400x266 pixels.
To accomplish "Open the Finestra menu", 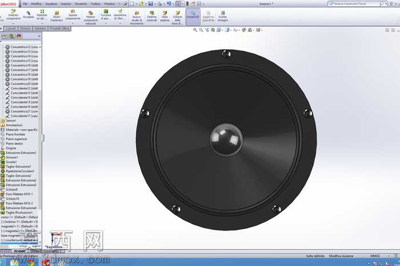I will point(110,4).
